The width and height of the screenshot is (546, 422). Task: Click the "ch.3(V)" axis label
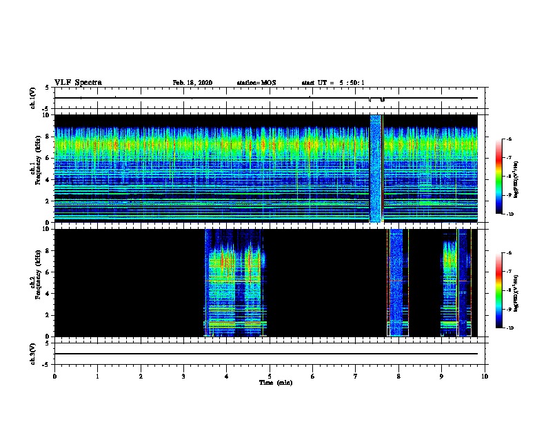[x=32, y=354]
